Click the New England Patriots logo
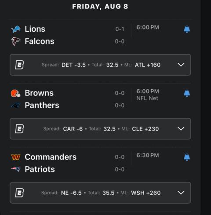 [16, 169]
